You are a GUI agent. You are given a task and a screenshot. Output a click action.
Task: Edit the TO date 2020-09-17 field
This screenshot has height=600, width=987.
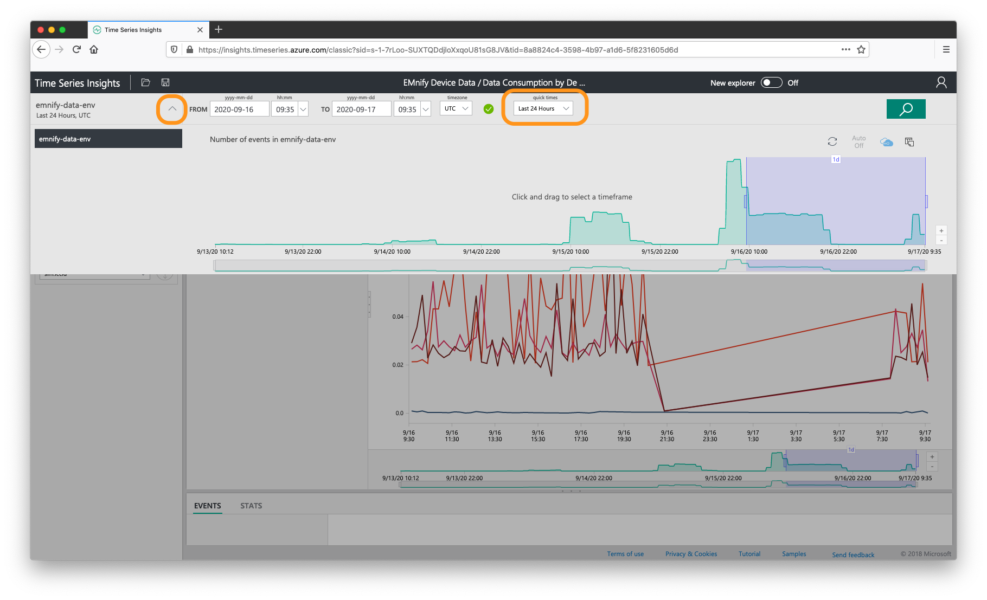(x=361, y=109)
